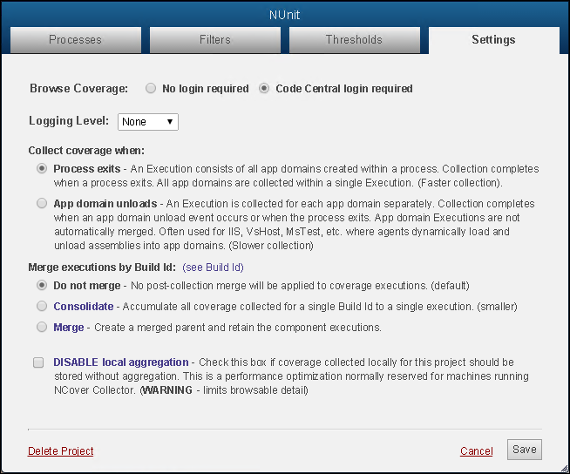Switch to the Processes tab
The width and height of the screenshot is (570, 474).
pyautogui.click(x=76, y=39)
